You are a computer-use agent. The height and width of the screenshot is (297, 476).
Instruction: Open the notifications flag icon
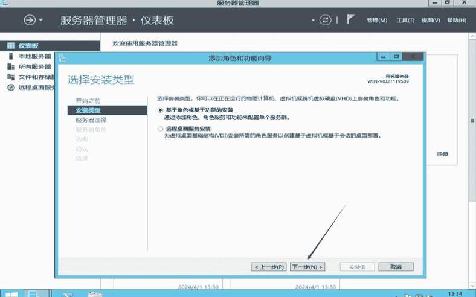350,19
